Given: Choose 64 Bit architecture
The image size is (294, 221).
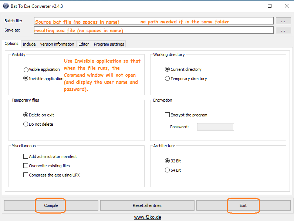Looking at the screenshot, I should 168,170.
